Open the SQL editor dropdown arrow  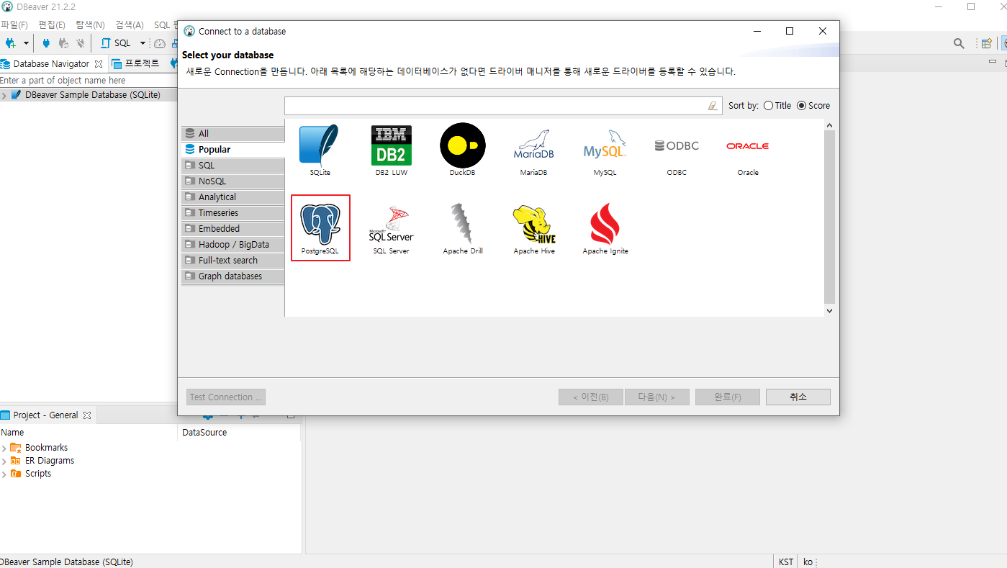(143, 43)
